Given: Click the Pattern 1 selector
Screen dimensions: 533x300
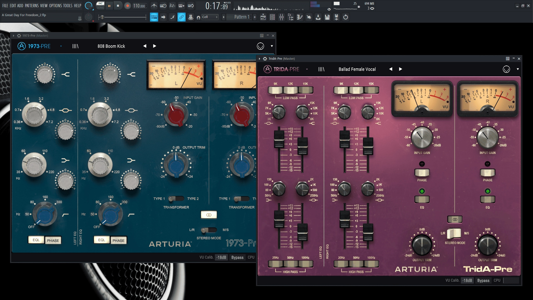Looking at the screenshot, I should 241,17.
